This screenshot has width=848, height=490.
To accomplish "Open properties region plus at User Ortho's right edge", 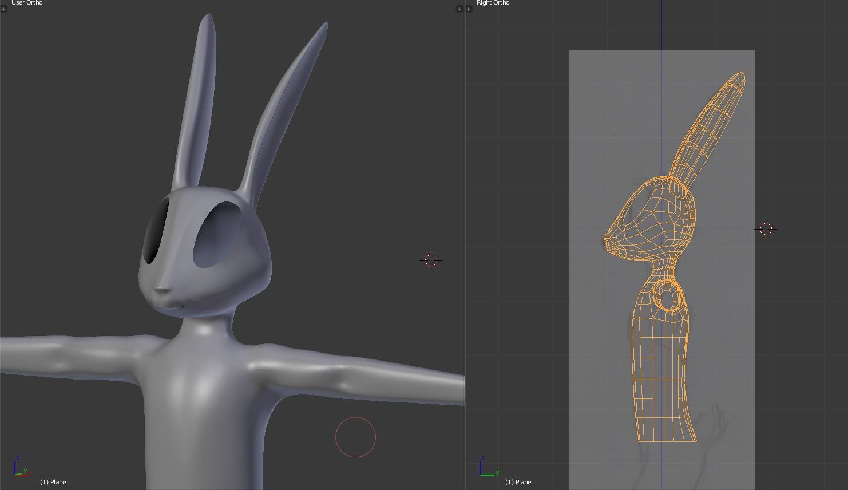I will tap(459, 9).
